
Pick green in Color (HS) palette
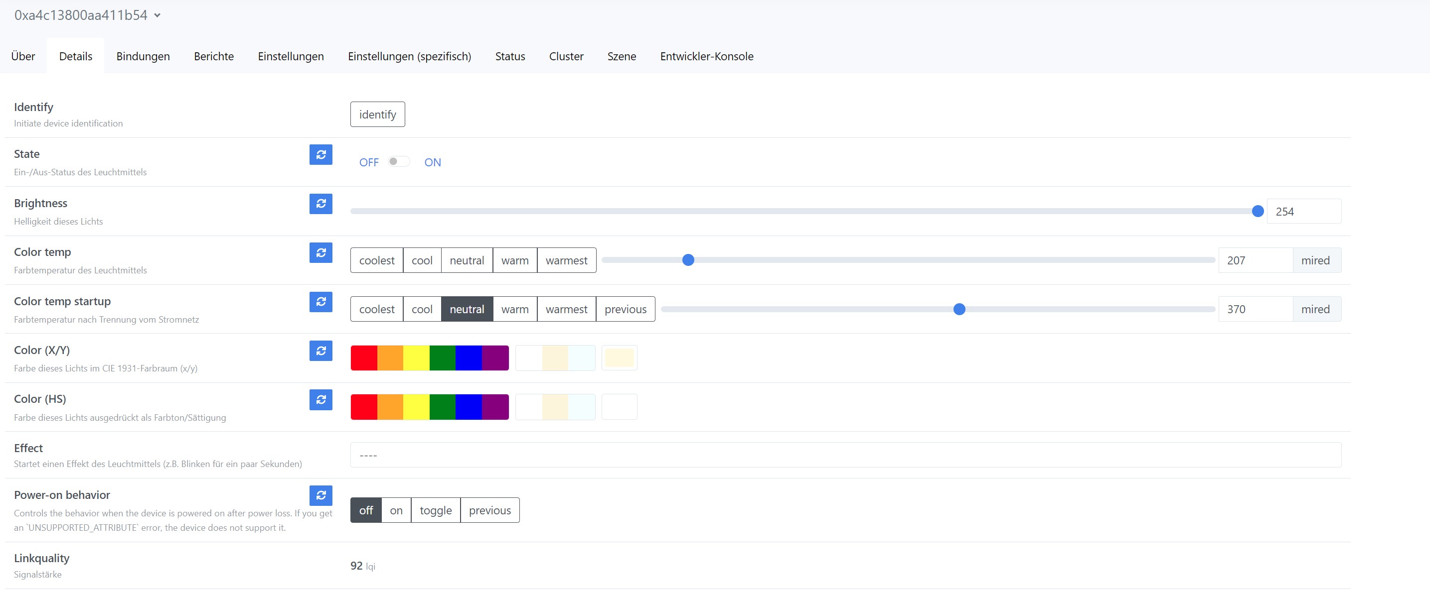pos(443,407)
